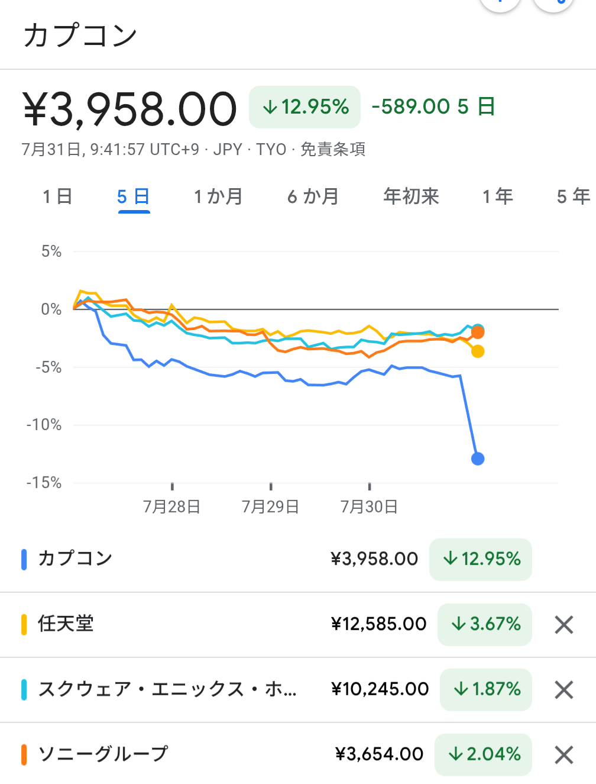Select the 1か月 time range tab
This screenshot has height=784, width=596.
(x=218, y=196)
